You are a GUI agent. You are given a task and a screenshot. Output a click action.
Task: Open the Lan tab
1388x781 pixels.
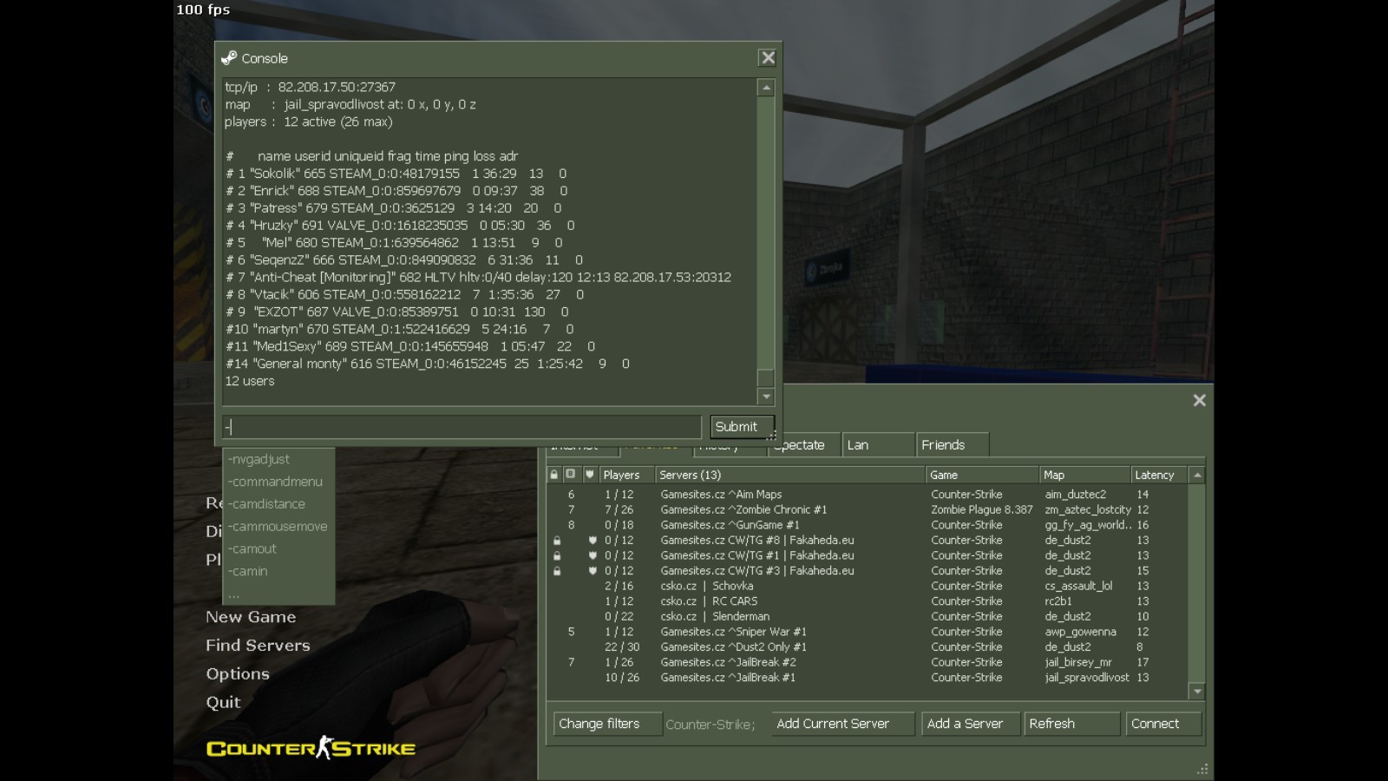point(877,445)
